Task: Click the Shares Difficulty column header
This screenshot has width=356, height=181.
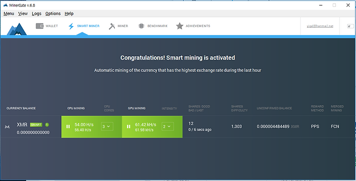Action: coord(239,109)
